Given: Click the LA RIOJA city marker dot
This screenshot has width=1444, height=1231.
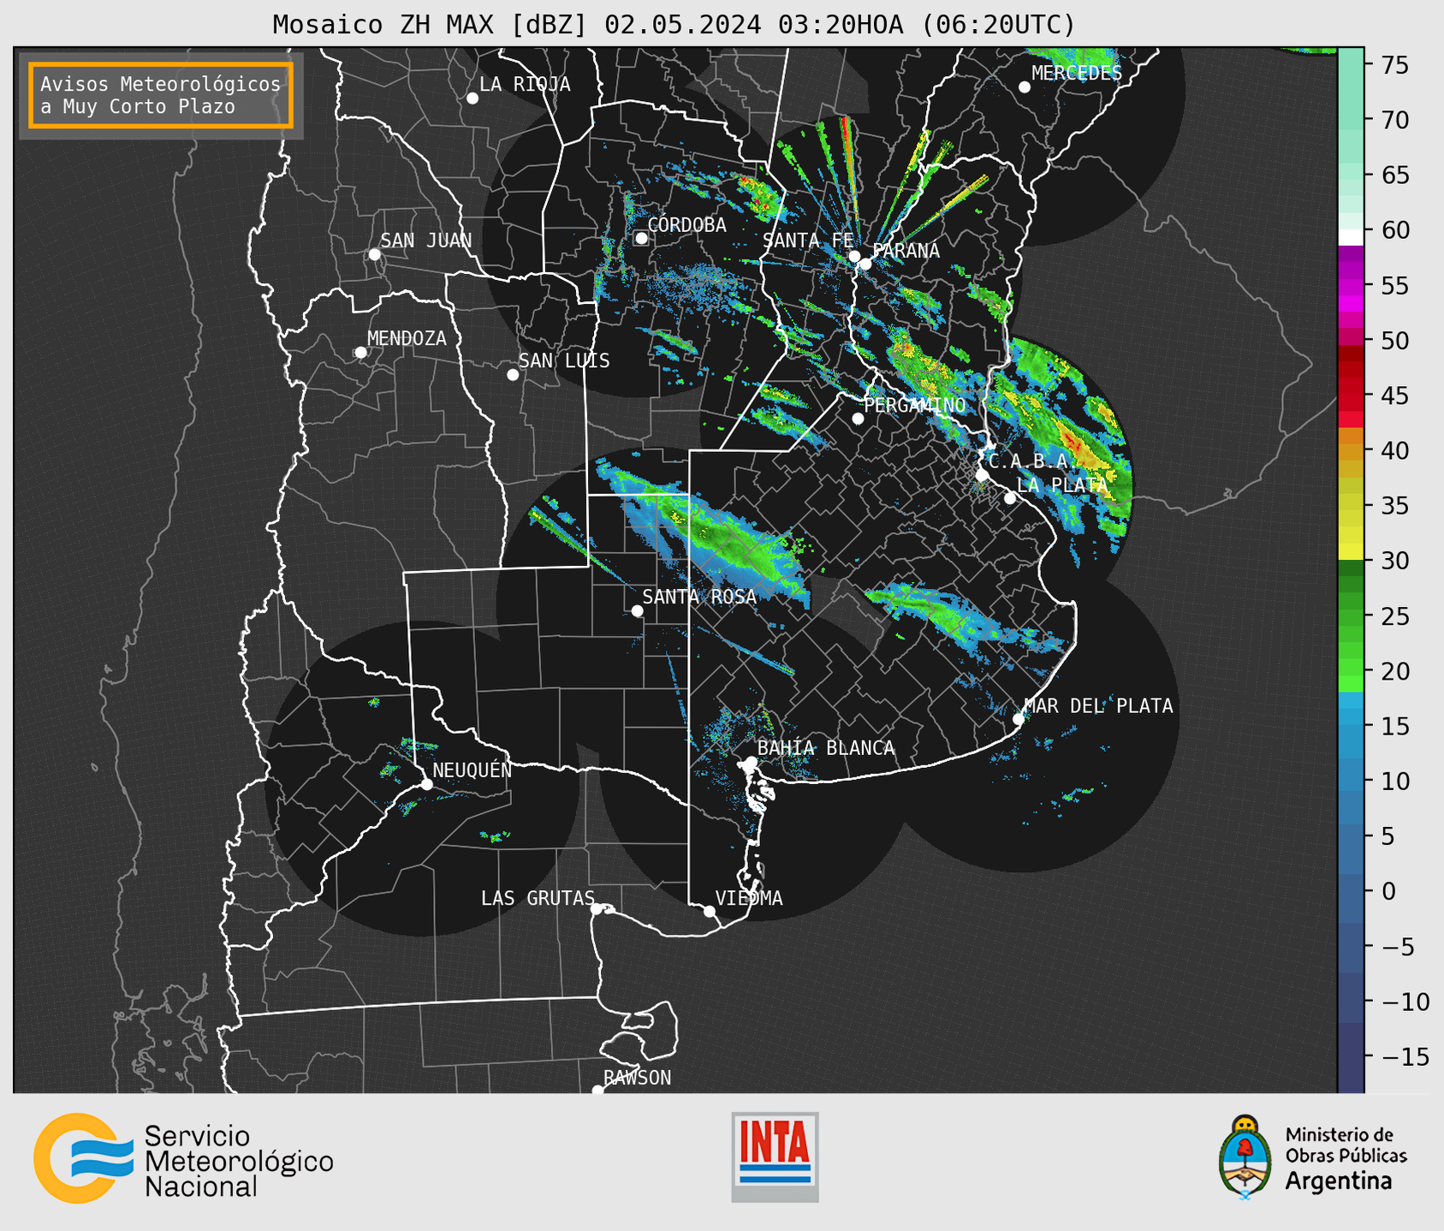Looking at the screenshot, I should (472, 98).
